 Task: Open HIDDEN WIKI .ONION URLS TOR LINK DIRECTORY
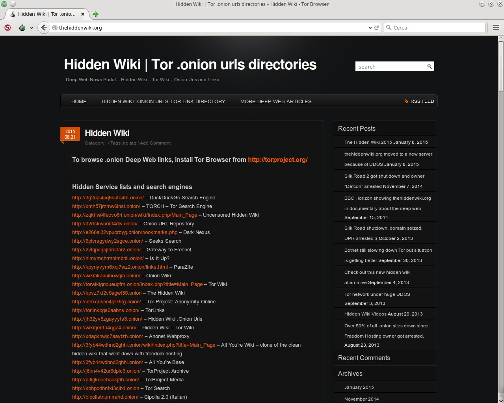coord(164,101)
